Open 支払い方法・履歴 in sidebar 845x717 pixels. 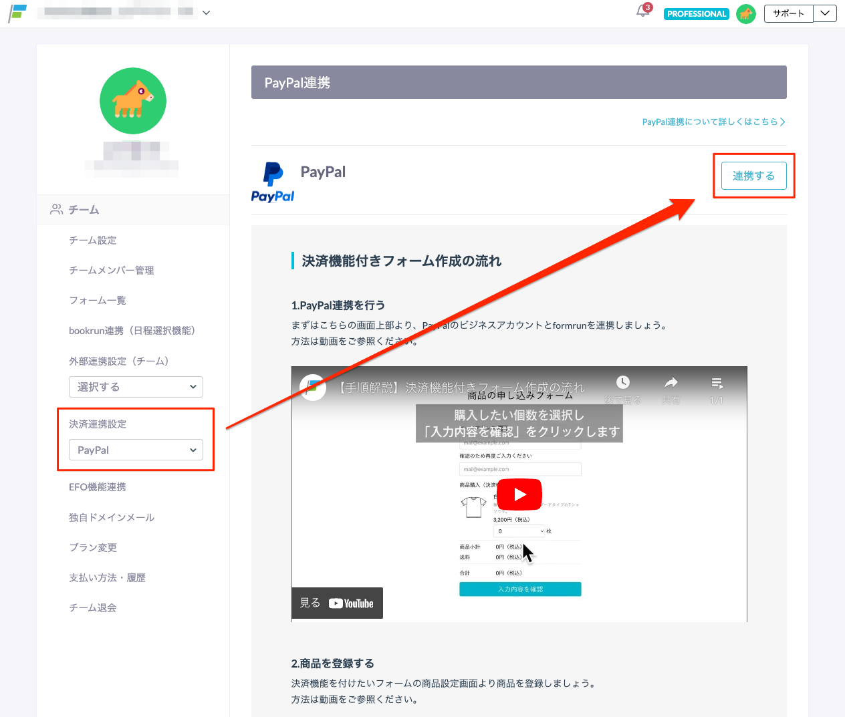108,577
